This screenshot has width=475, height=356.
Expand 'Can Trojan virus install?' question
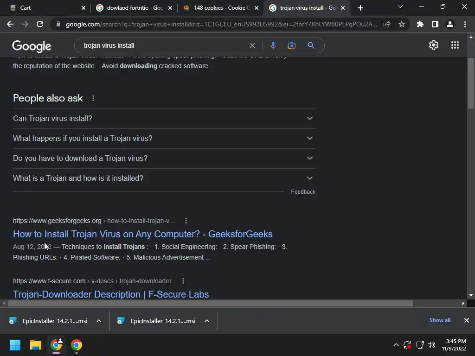164,118
